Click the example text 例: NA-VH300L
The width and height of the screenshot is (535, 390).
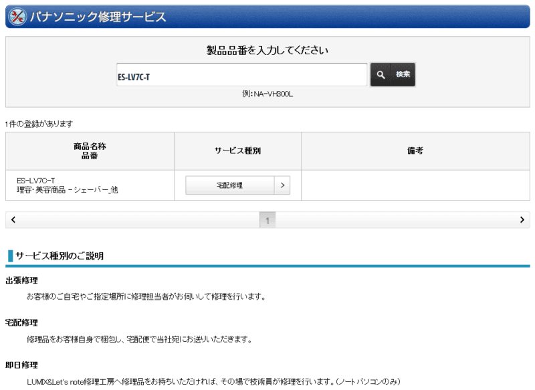267,94
